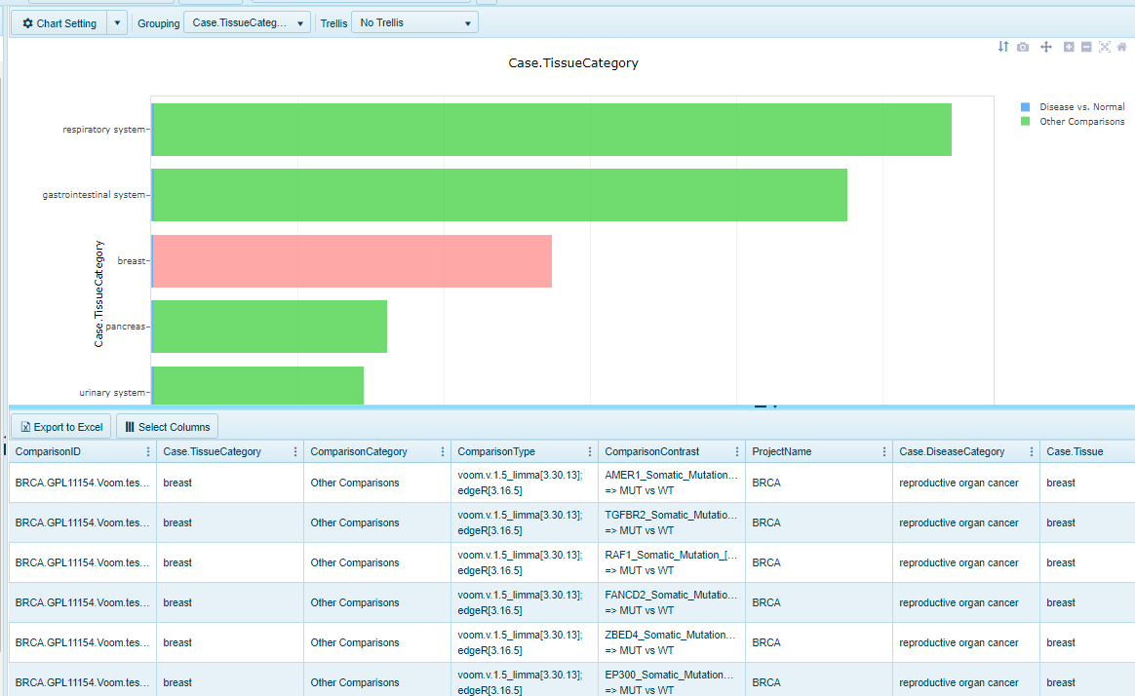Expand the Chart Setting dropdown arrow

click(117, 22)
